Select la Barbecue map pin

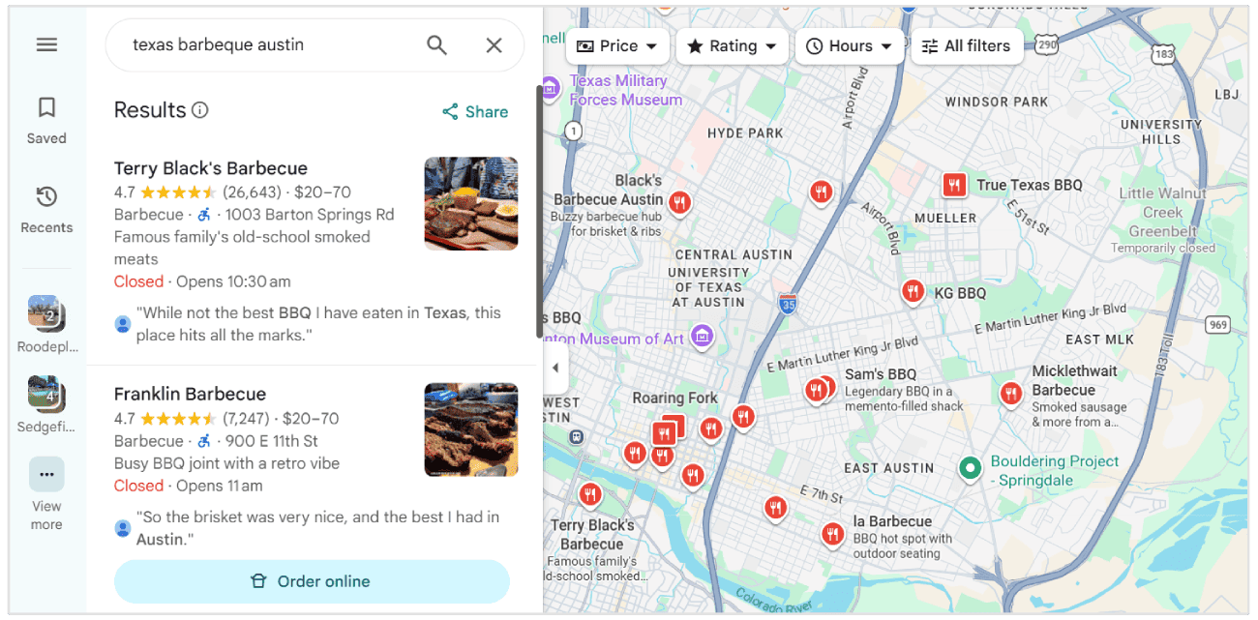[832, 534]
